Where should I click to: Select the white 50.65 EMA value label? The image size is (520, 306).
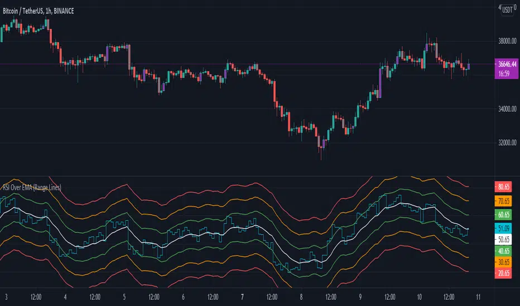coord(503,239)
